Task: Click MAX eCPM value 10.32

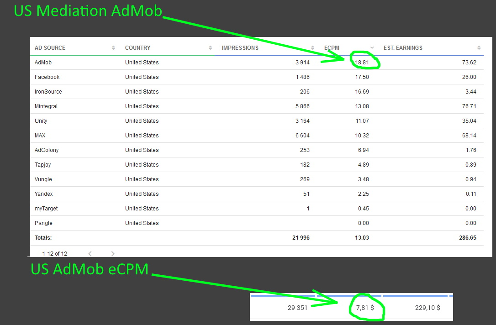Action: (362, 135)
